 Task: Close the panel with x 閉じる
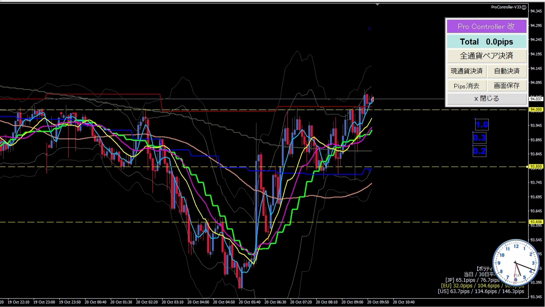click(486, 98)
